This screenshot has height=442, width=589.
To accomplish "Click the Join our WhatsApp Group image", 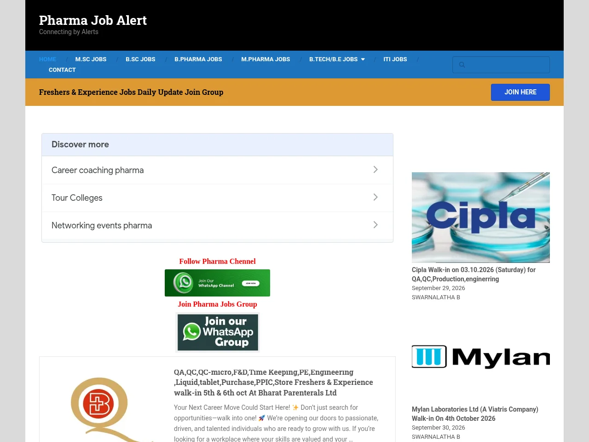I will click(x=218, y=332).
